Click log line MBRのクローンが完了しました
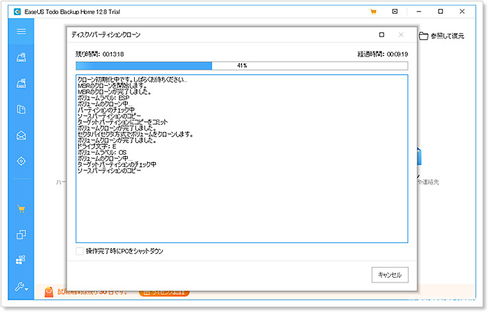Screen dimensions: 488x312 coord(114,92)
